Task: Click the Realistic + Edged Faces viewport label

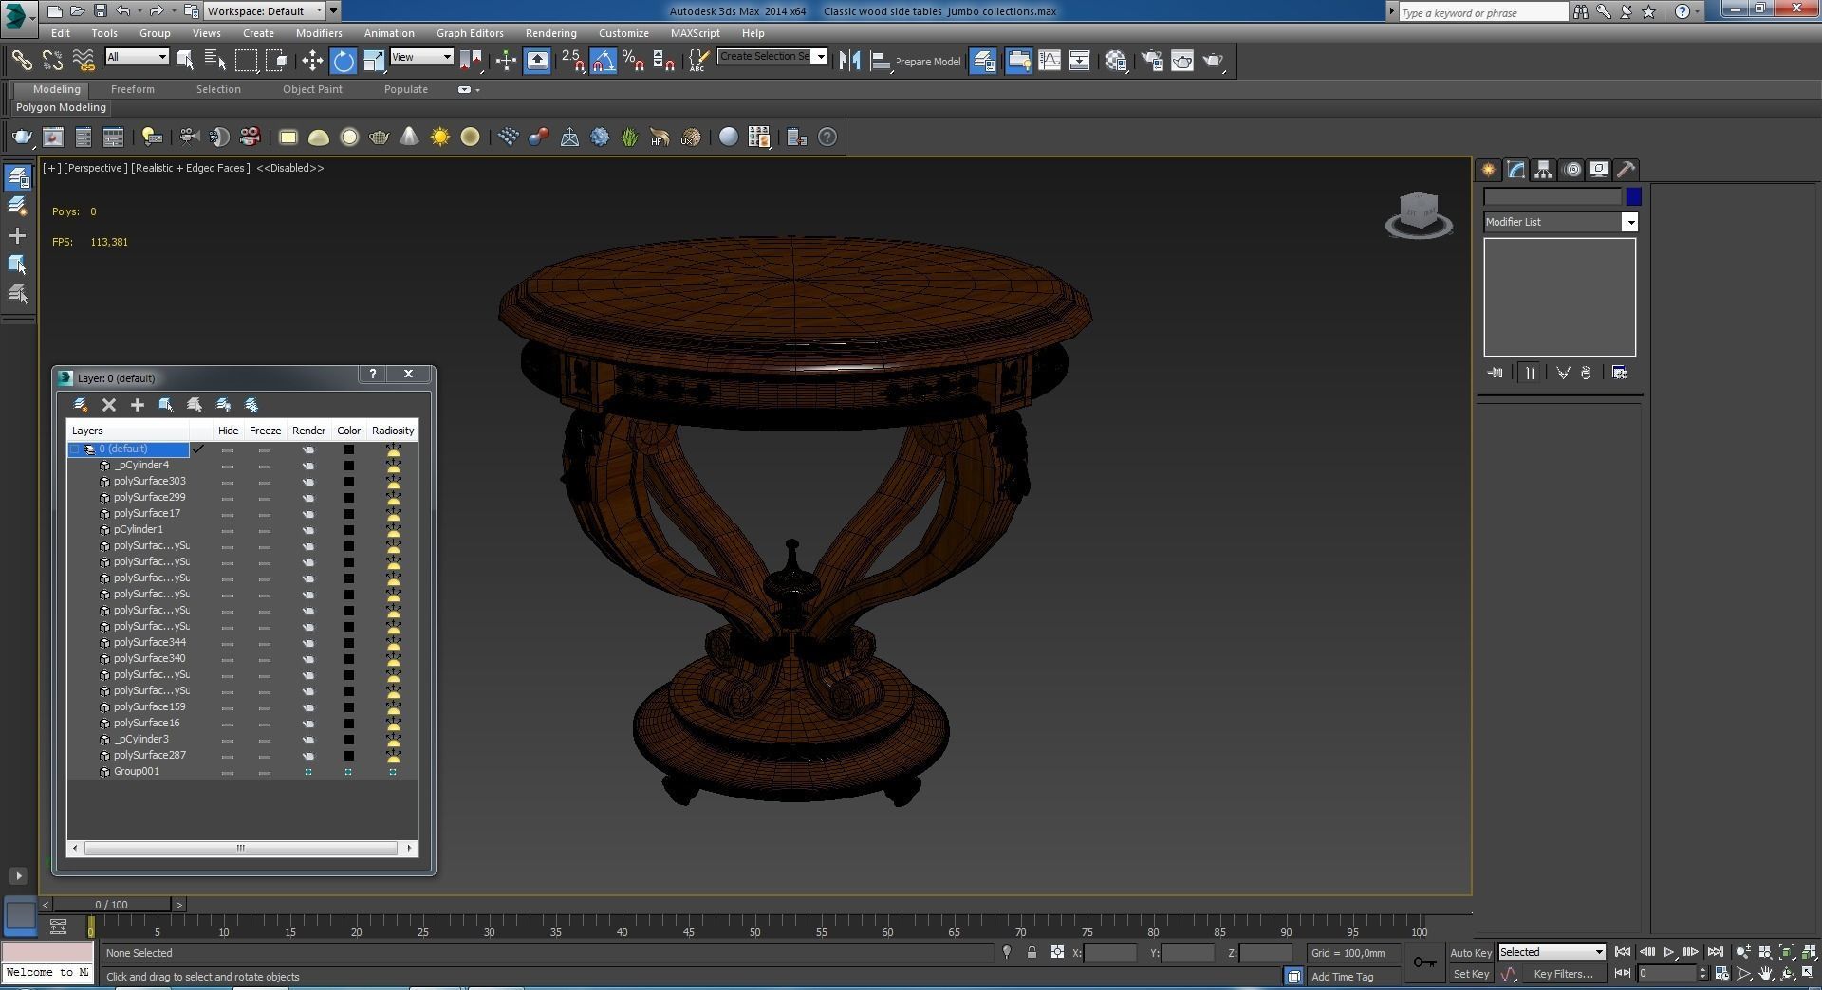Action: coord(191,168)
